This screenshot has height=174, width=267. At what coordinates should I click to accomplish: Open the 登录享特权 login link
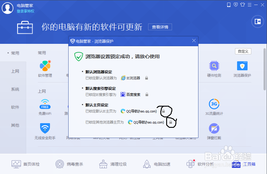(x=26, y=11)
